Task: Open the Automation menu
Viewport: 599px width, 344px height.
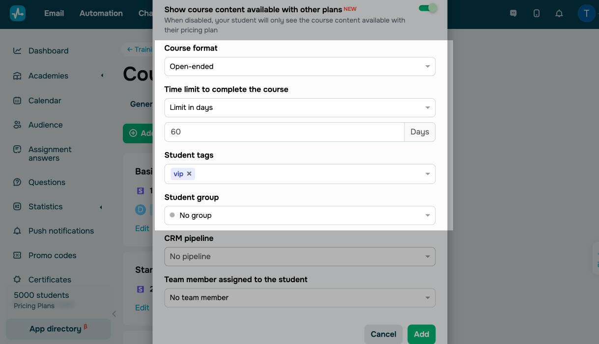Action: click(101, 13)
